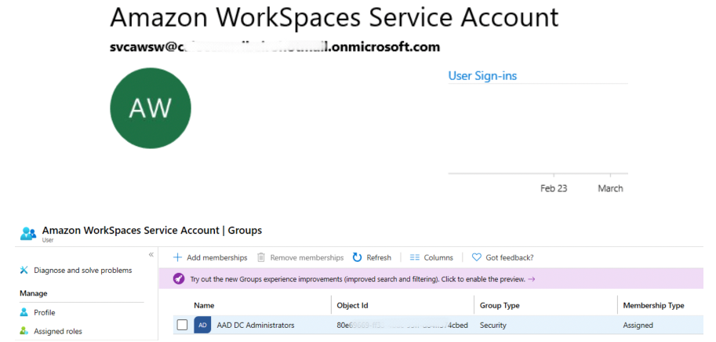
Task: Click the arrow ending the preview banner
Action: [532, 279]
